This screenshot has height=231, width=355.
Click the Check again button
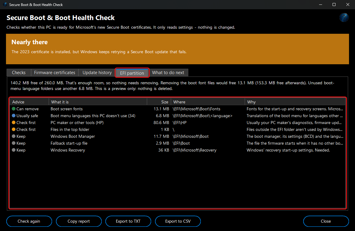pos(29,221)
